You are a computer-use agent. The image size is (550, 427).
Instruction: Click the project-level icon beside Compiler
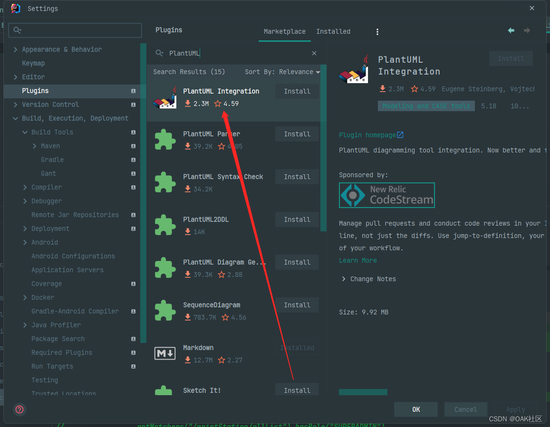133,188
